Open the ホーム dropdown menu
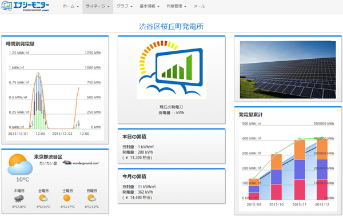 tap(71, 6)
